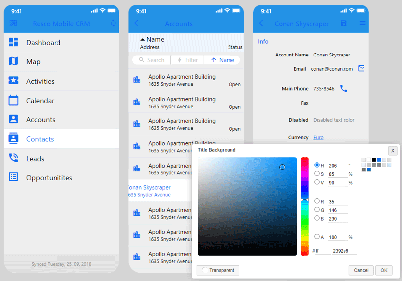
Task: Open the hamburger menu in Conan Skyscraper header
Action: click(362, 23)
